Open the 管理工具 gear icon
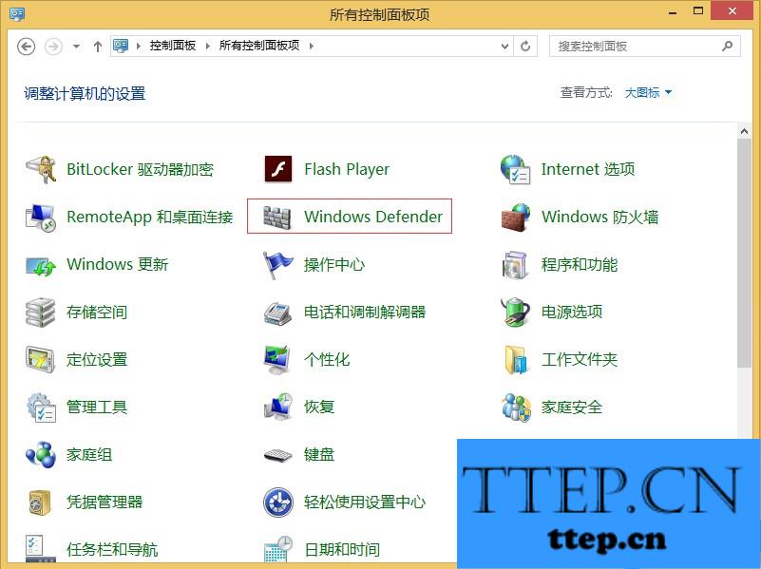The height and width of the screenshot is (569, 761). pos(41,408)
